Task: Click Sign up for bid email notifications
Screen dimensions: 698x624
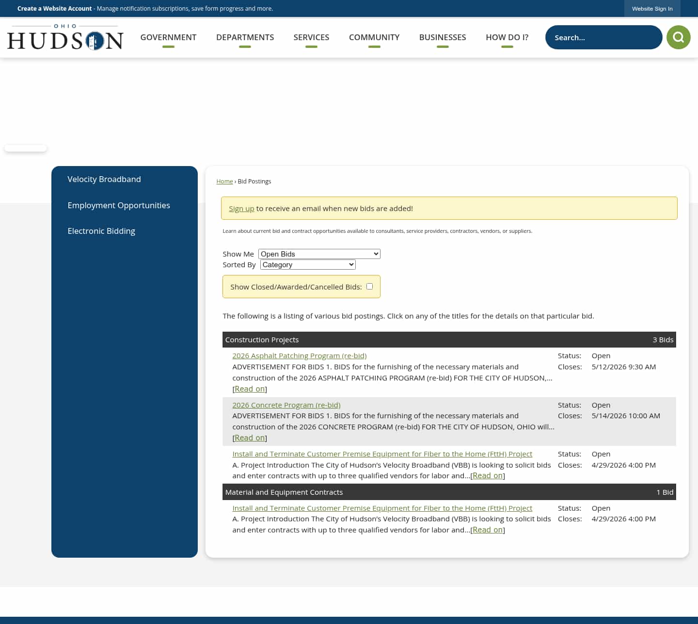Action: 241,208
